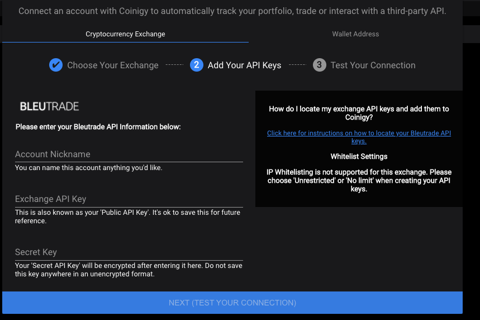Jump to Test Your Connection step label

pos(373,65)
